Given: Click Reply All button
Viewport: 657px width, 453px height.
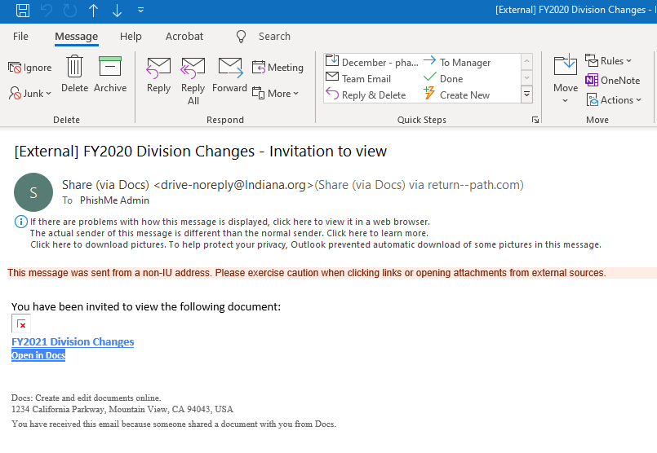Looking at the screenshot, I should point(193,81).
